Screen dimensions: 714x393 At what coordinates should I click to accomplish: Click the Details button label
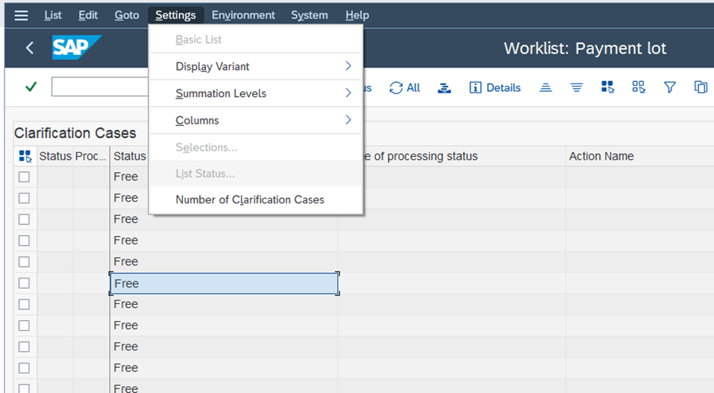503,88
